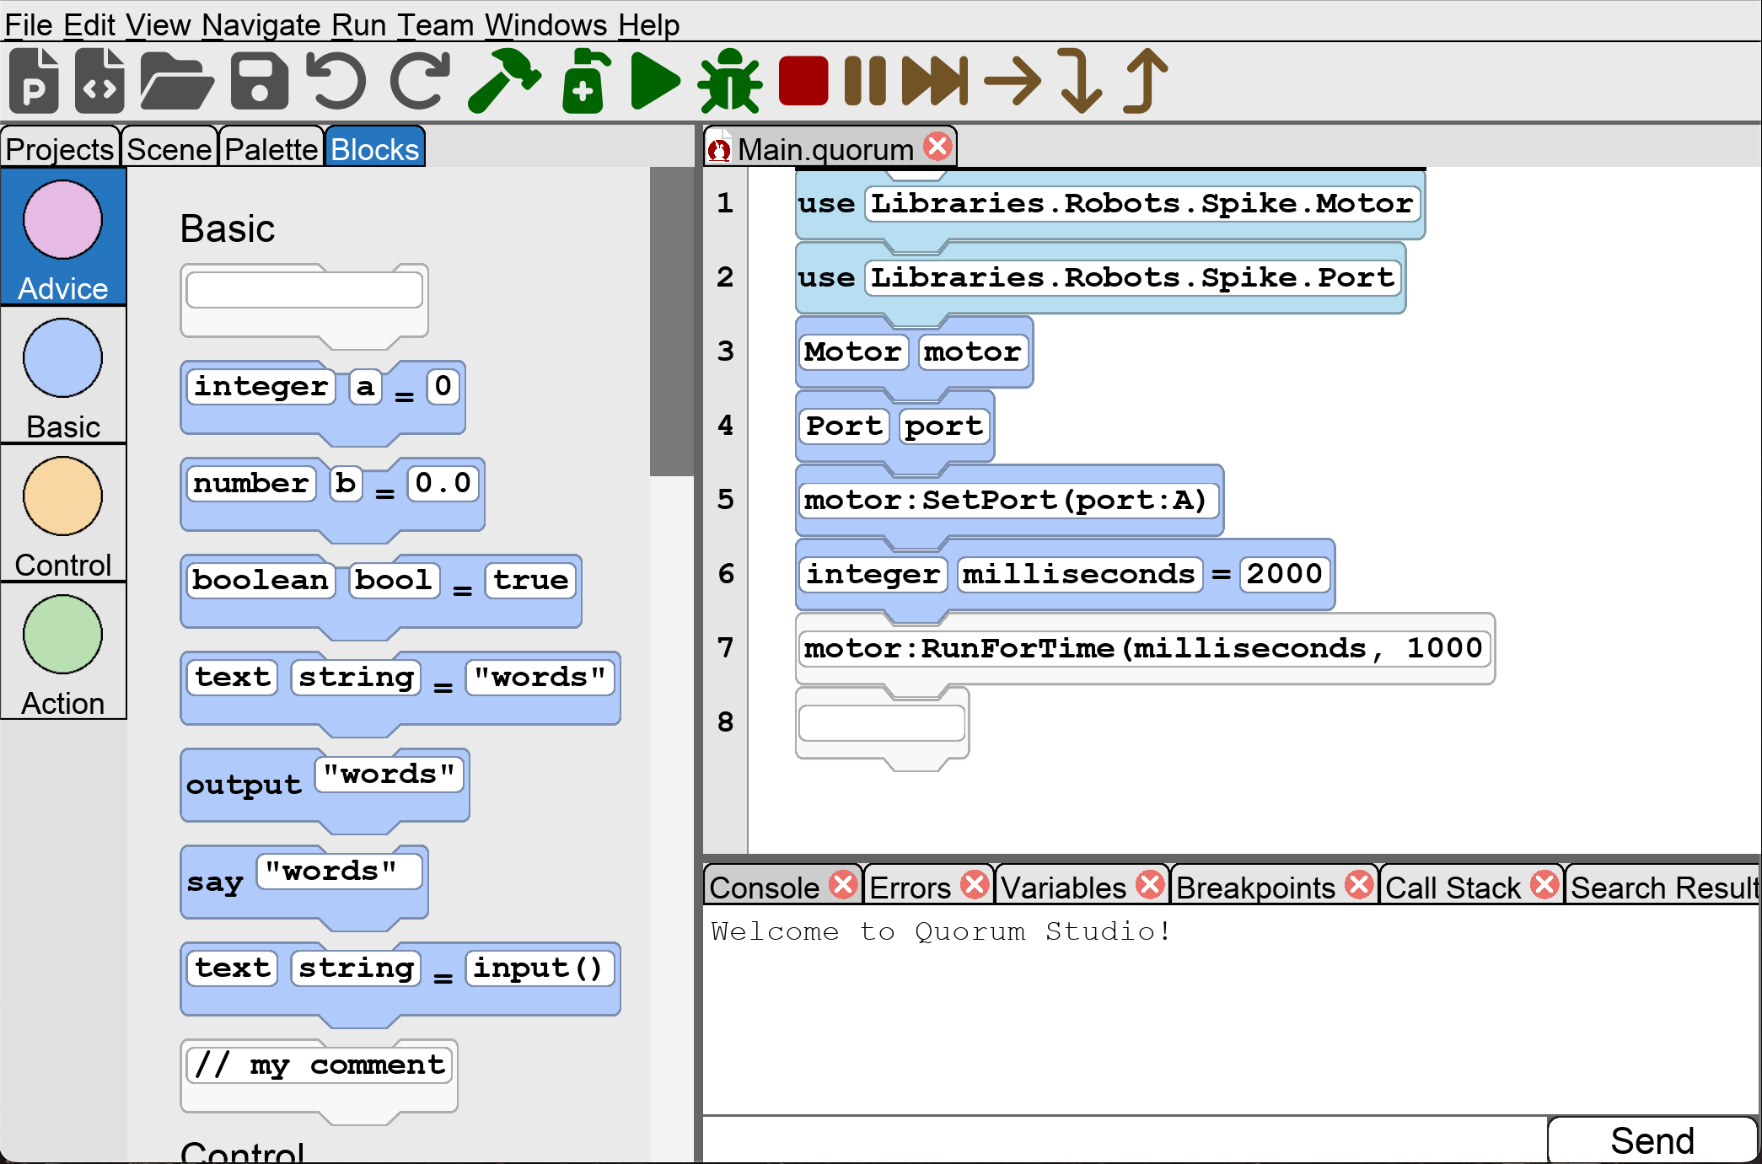This screenshot has width=1762, height=1164.
Task: Open the Search Results tab
Action: [1664, 887]
